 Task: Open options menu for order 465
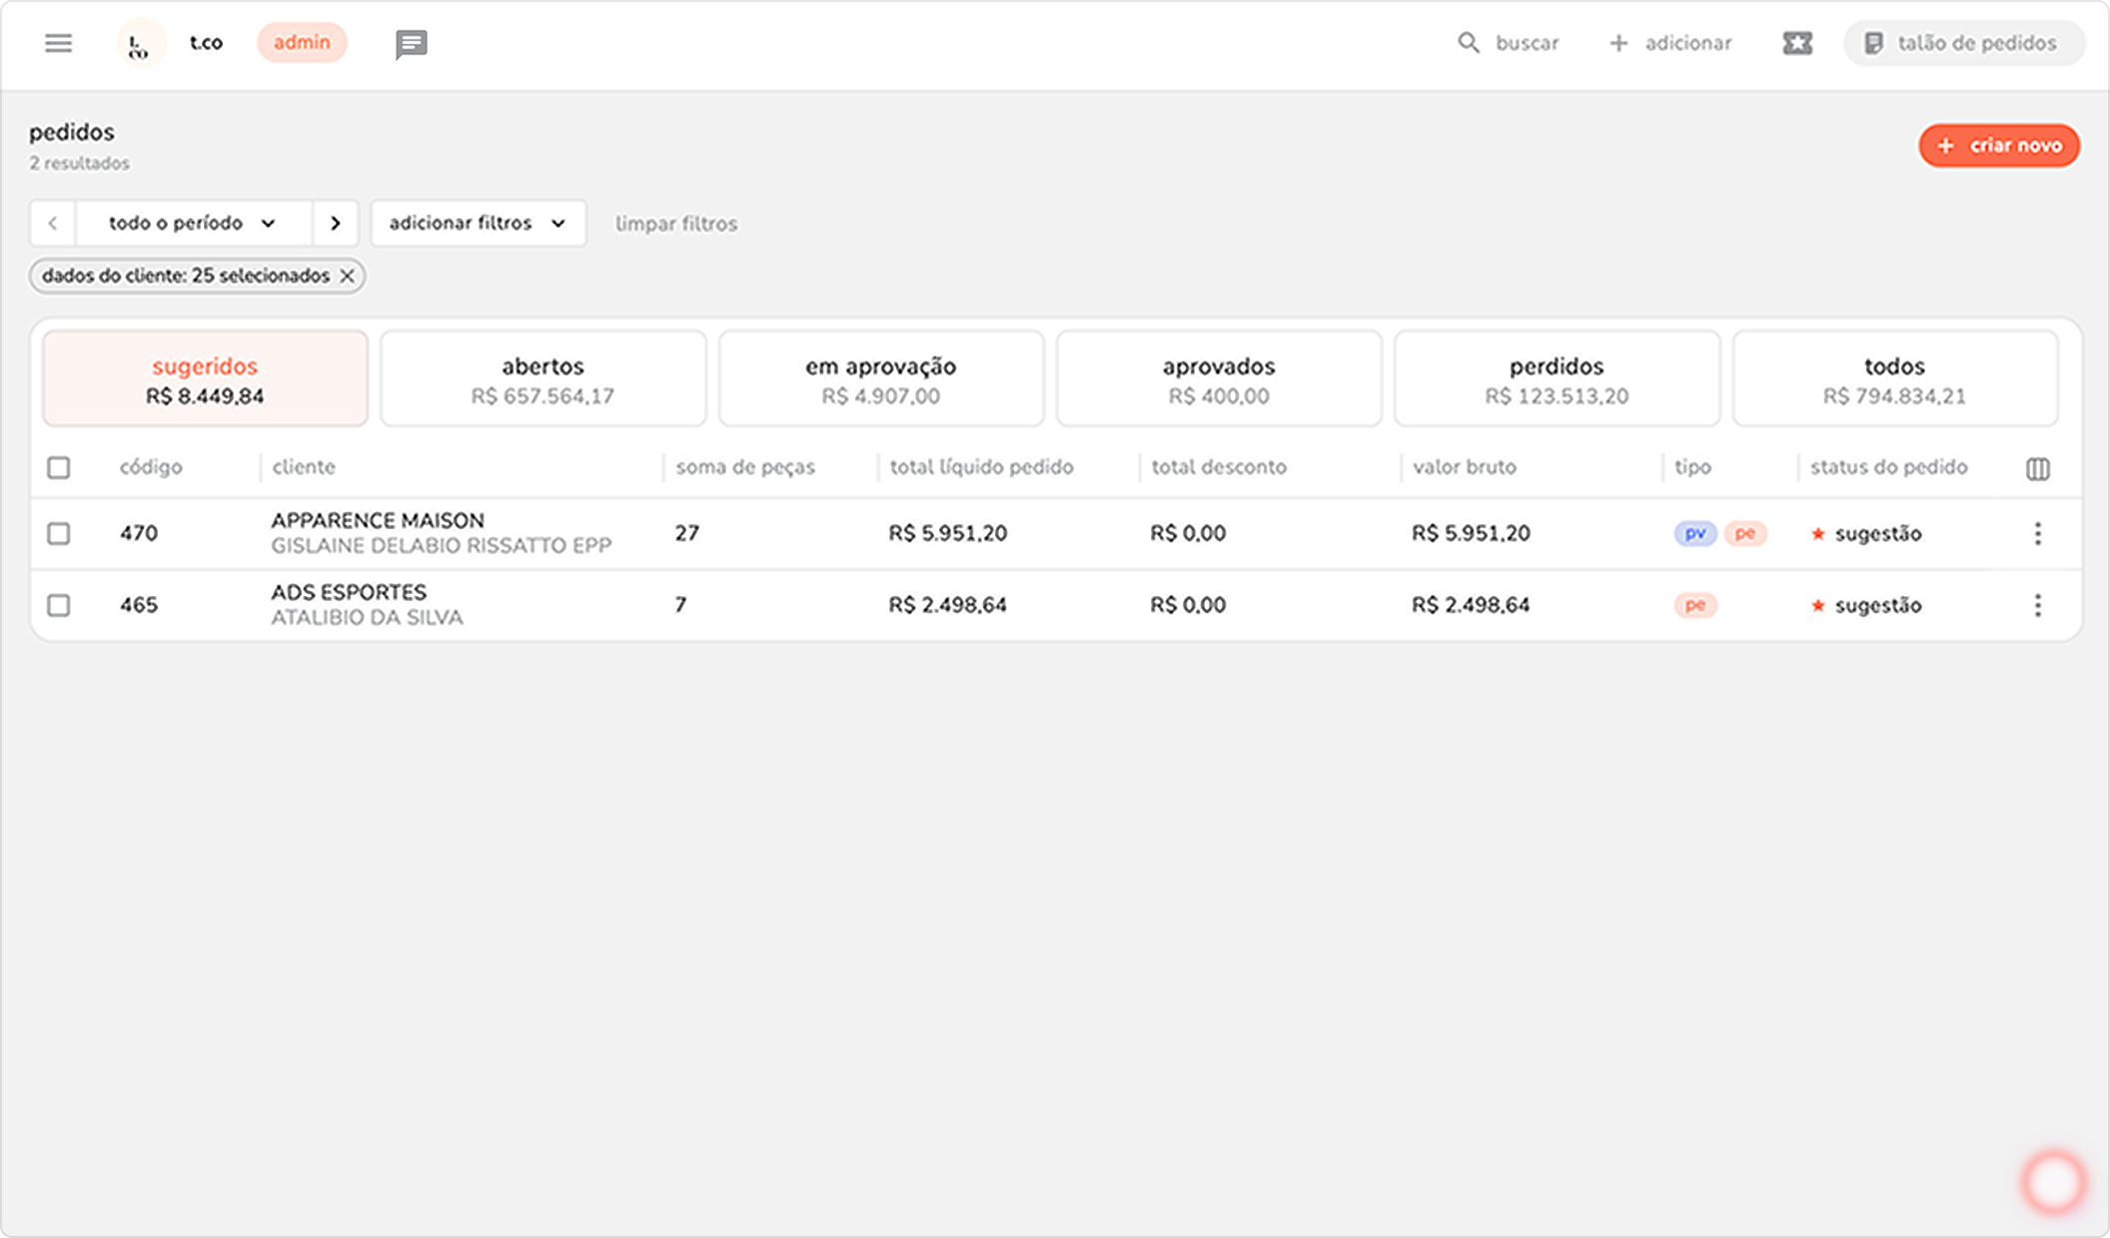[x=2037, y=605]
